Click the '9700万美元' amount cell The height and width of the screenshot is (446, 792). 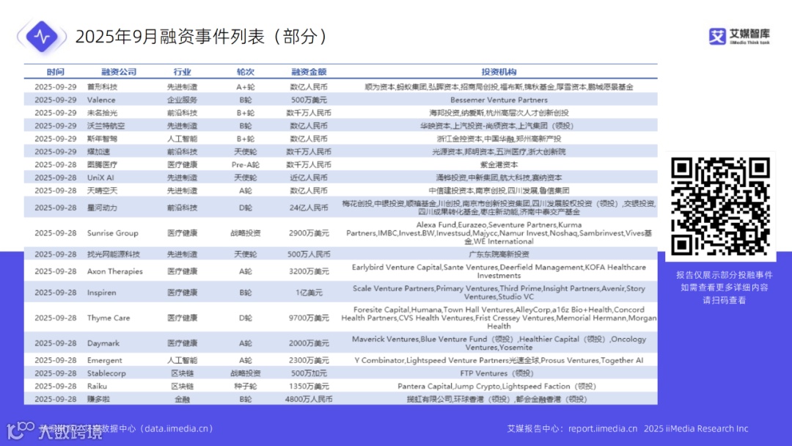coord(309,318)
